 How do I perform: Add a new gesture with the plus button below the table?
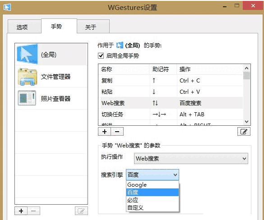[104, 132]
